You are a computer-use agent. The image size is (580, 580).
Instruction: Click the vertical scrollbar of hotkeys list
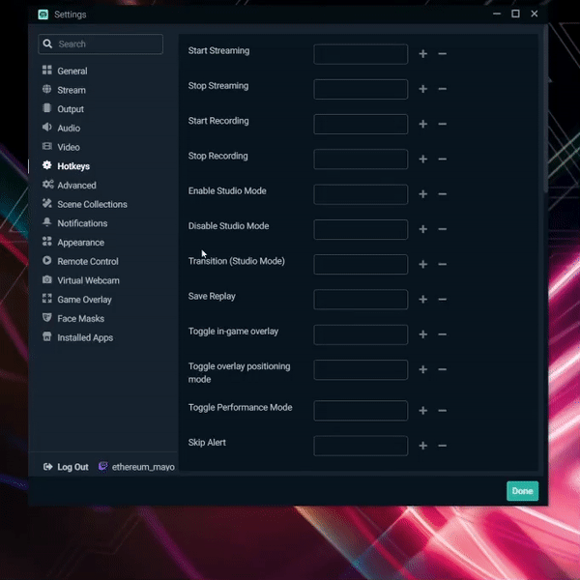[545, 109]
